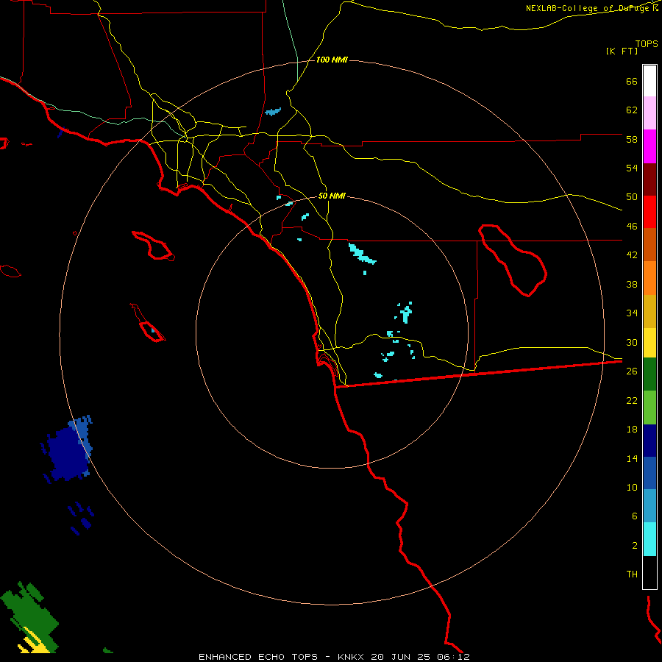The height and width of the screenshot is (662, 662).
Task: Click the legend value 58
Action: [632, 139]
